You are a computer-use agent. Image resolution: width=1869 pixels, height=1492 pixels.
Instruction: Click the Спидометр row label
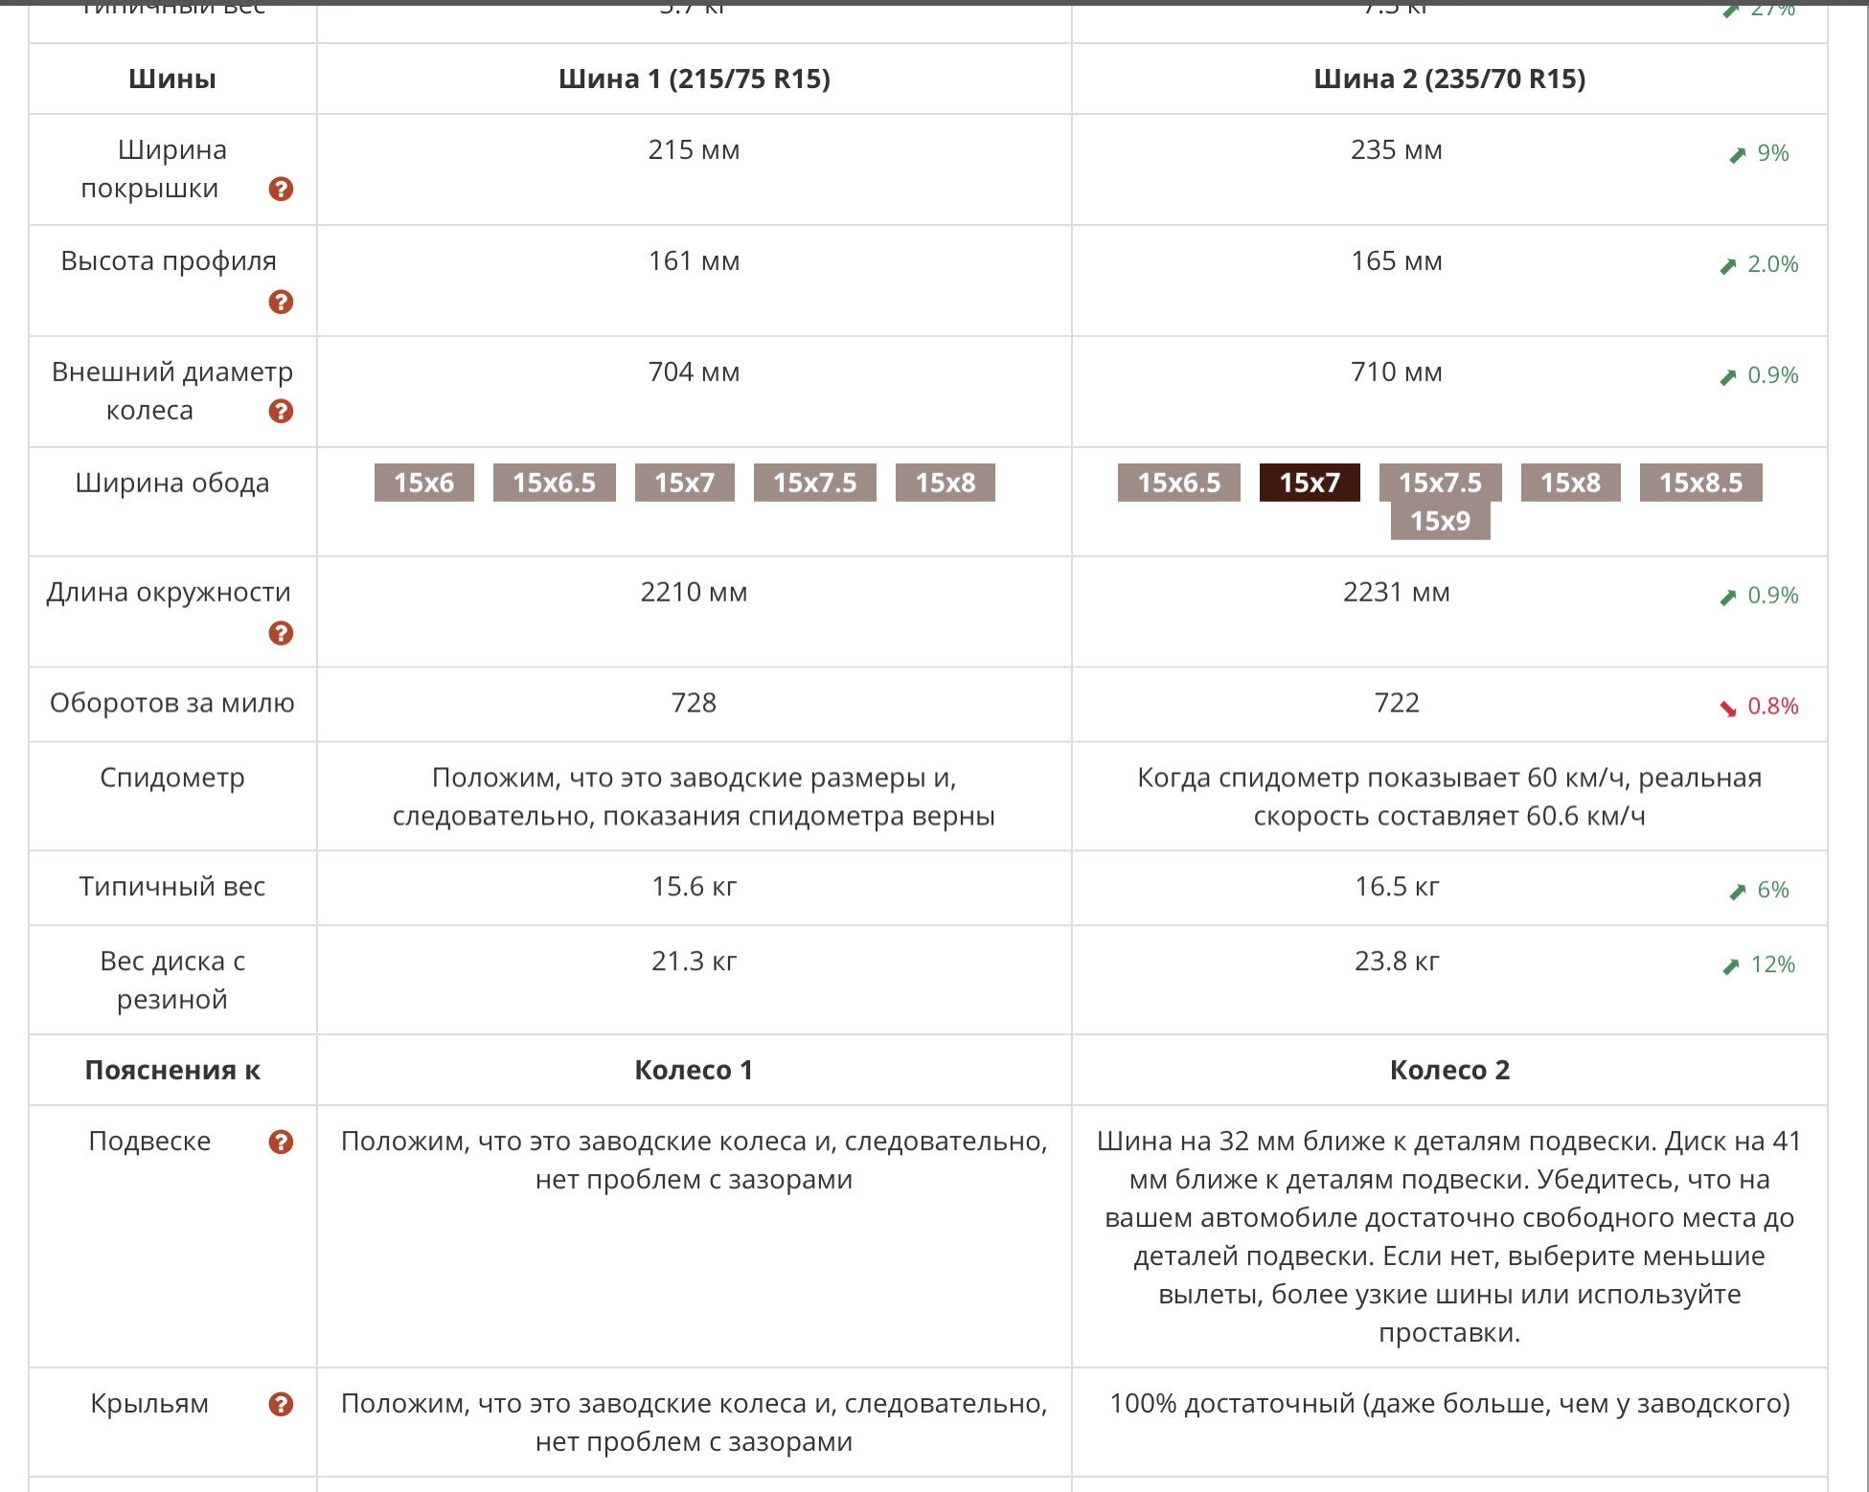click(172, 779)
